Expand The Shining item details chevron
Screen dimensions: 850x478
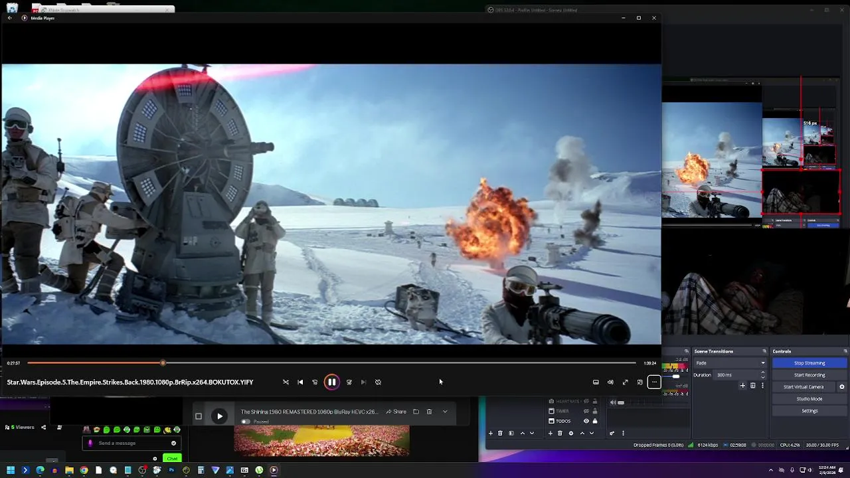[x=445, y=412]
